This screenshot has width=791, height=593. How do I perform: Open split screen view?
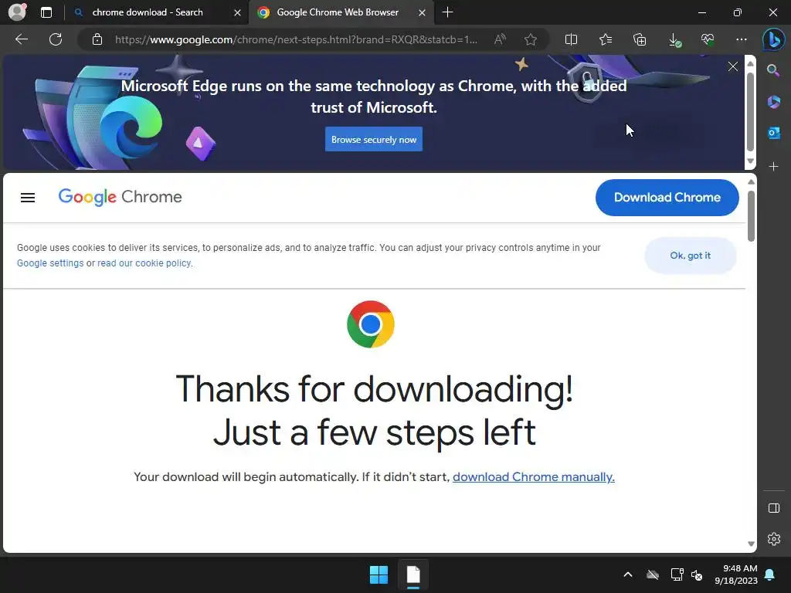point(571,39)
